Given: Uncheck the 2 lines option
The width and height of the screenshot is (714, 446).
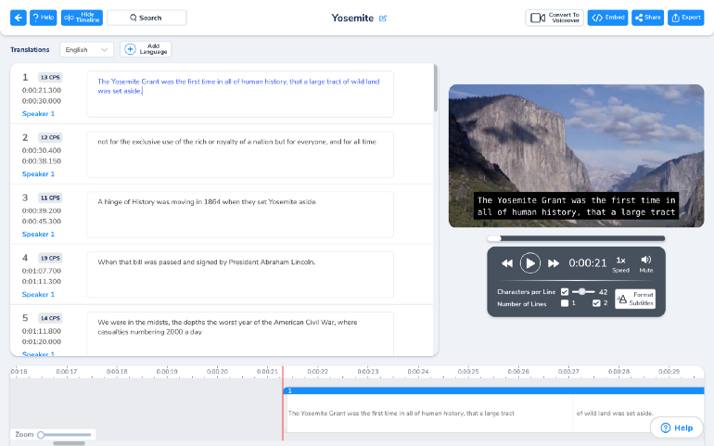Looking at the screenshot, I should coord(596,303).
